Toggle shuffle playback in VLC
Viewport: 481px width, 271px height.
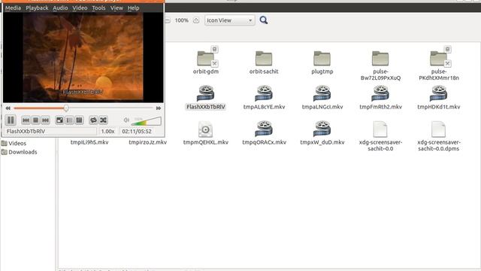(104, 120)
